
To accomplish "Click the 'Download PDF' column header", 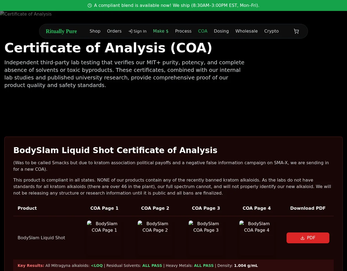I will 308,208.
